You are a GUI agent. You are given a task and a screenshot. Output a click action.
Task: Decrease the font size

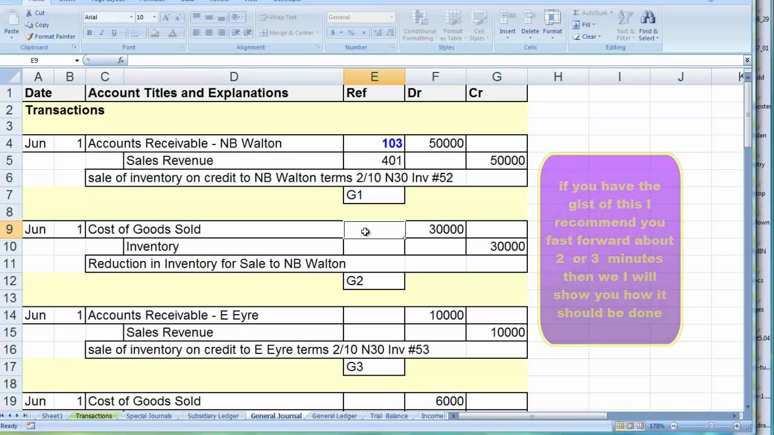coord(177,18)
